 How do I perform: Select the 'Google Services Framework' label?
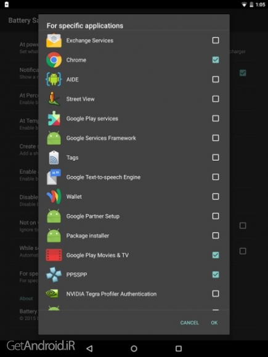coord(101,138)
